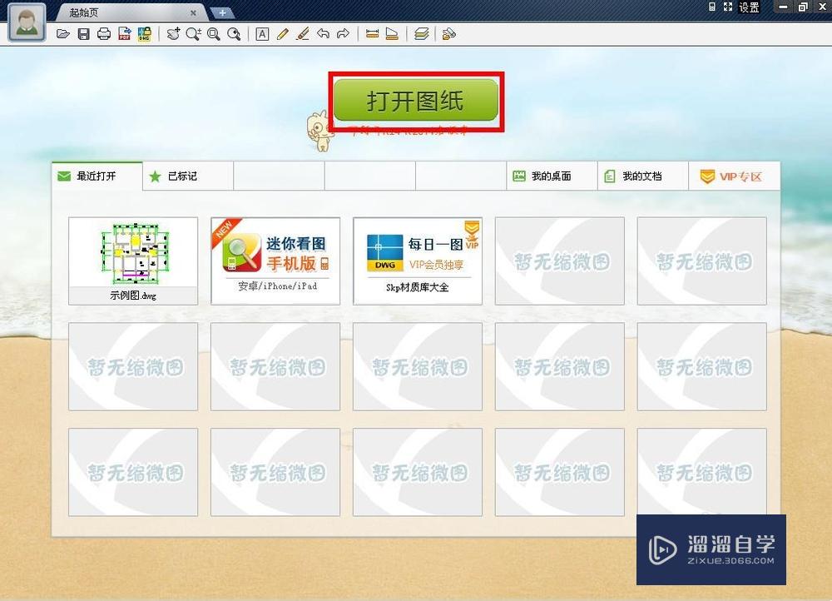Click the Redo arrow icon
Screen dimensions: 832x601
[343, 34]
